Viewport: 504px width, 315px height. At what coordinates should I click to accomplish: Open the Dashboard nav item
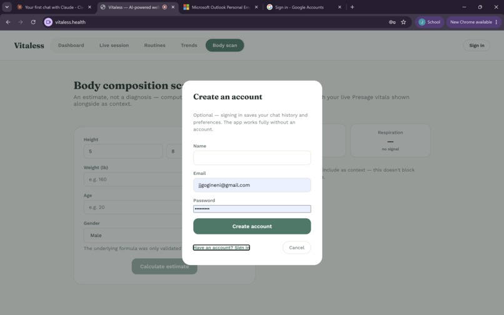(71, 46)
